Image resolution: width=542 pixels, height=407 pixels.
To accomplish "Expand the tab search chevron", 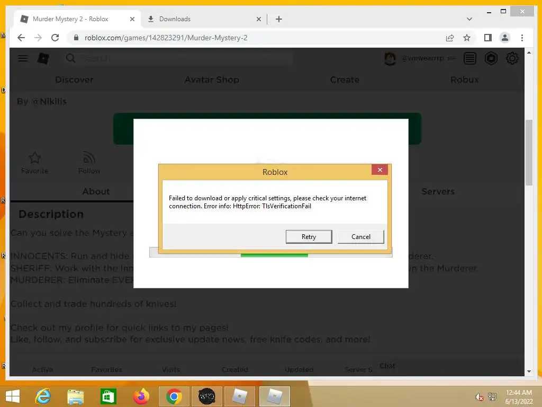I will coord(469,19).
